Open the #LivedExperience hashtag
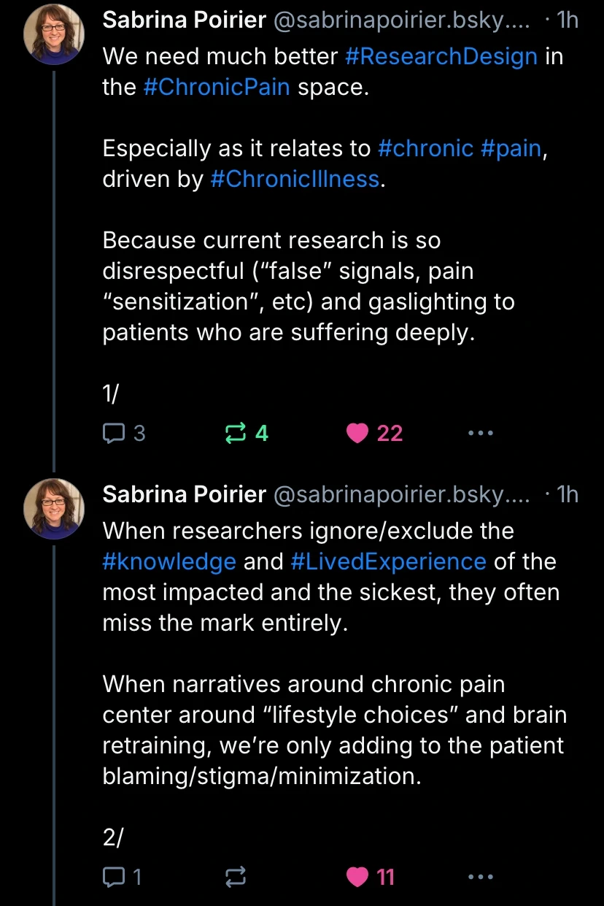This screenshot has height=906, width=604. [x=388, y=561]
